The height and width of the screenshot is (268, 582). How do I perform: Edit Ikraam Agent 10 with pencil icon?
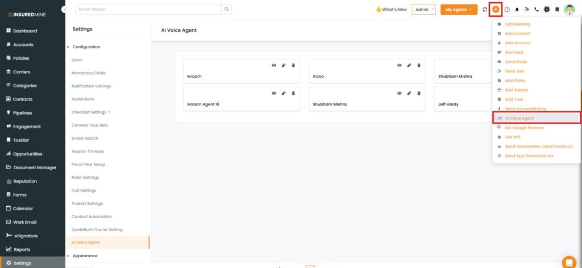click(284, 93)
